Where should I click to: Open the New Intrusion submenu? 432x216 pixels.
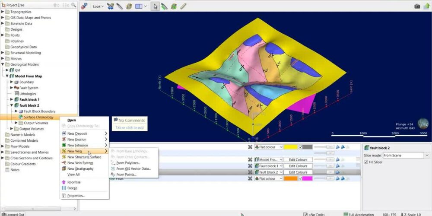click(x=84, y=145)
